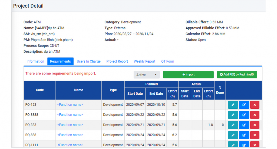Delete RQ-1111 with the red X icon
Viewport: 277px width, 149px height.
coord(255,144)
